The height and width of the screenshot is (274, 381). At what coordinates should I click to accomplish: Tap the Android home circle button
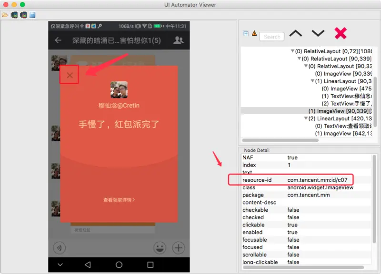[119, 264]
